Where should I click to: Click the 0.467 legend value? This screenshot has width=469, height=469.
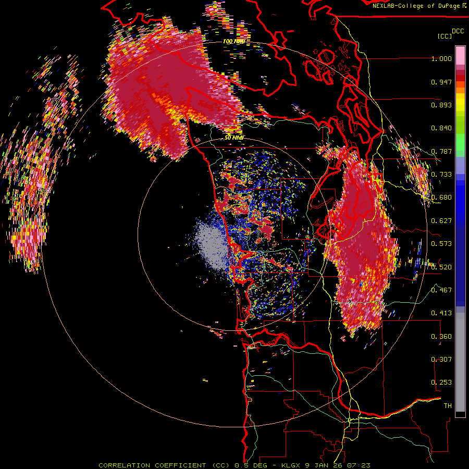pyautogui.click(x=441, y=290)
